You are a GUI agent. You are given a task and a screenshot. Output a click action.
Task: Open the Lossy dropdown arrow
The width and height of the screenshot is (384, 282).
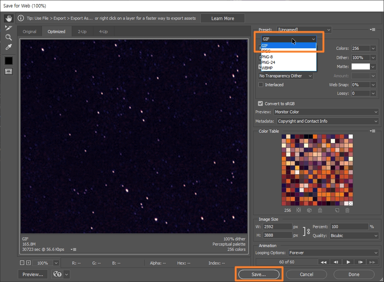373,93
